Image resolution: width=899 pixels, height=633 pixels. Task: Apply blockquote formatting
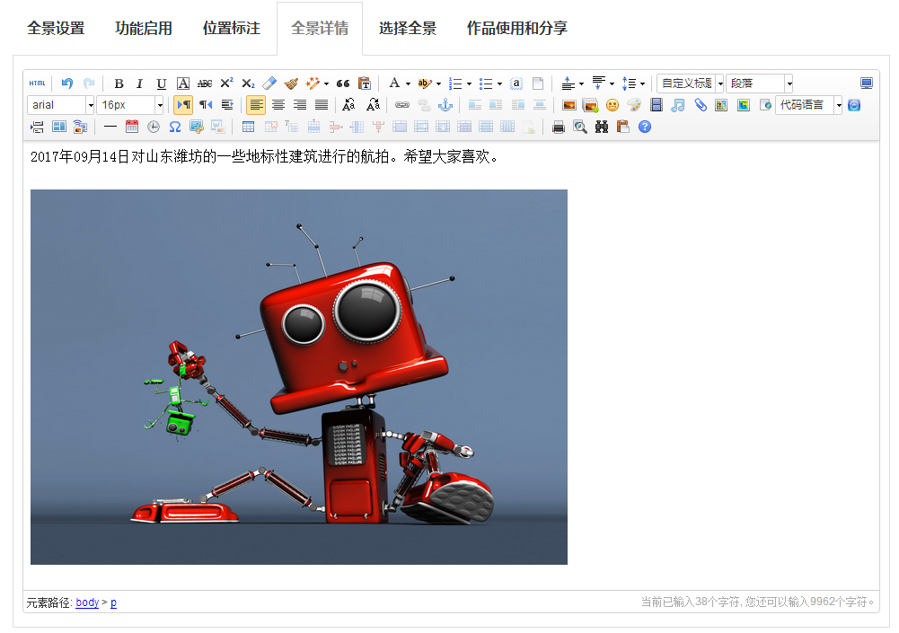(343, 84)
